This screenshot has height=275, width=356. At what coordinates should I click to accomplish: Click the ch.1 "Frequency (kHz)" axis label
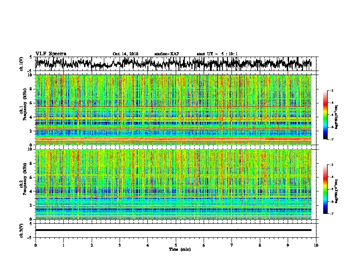point(25,104)
